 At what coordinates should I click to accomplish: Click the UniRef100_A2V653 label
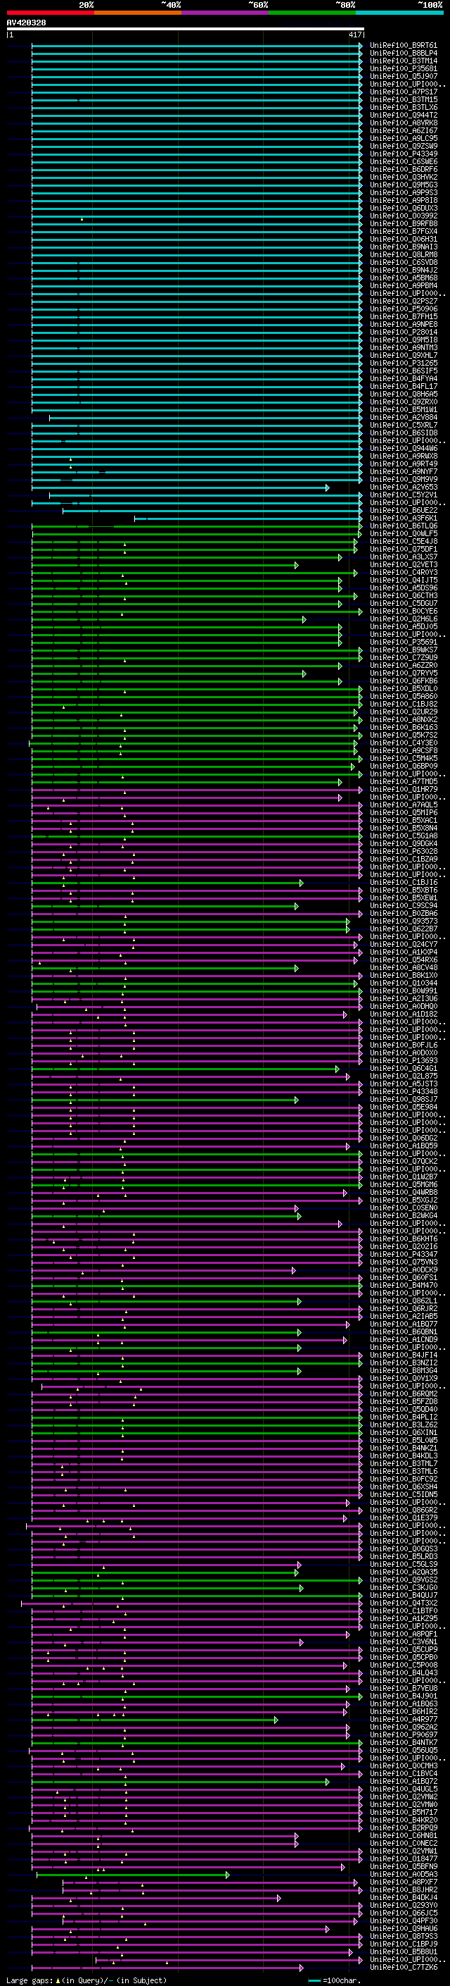coord(404,488)
